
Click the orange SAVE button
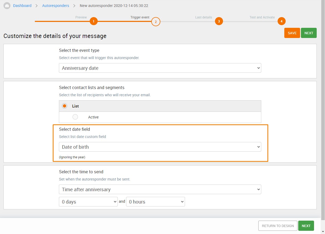click(292, 33)
